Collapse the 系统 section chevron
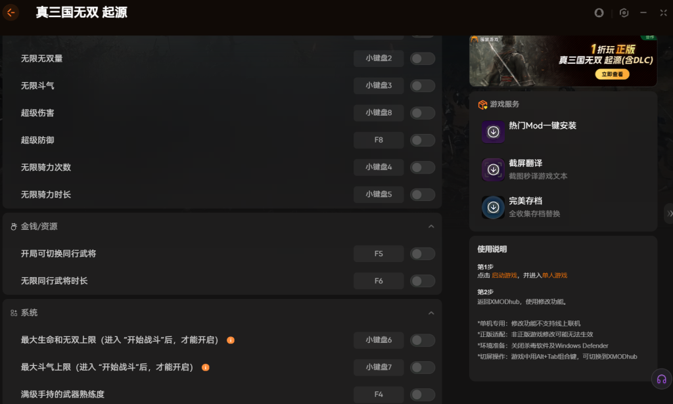 tap(431, 313)
